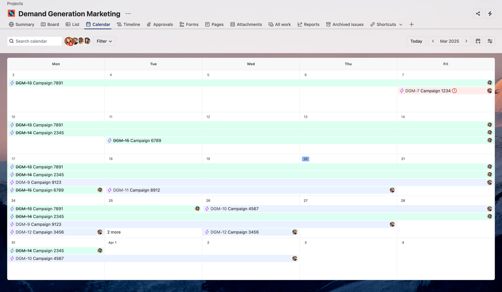Click the Board view icon
The image size is (502, 292).
click(x=42, y=24)
